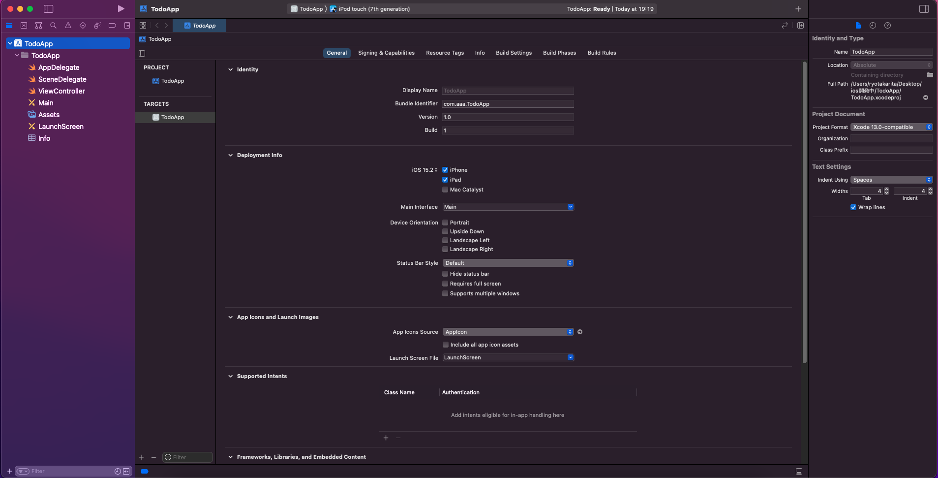
Task: Change the iOS 15.2 deployment target
Action: click(x=424, y=170)
